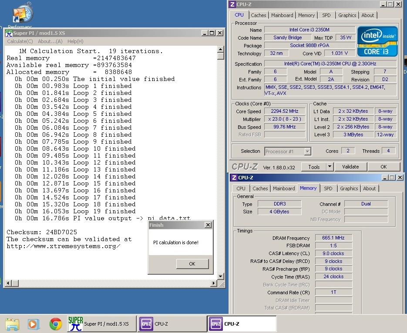Select the Mainboard tab in top CPU-Z
Screen dimensions: 407x333
(x=282, y=15)
